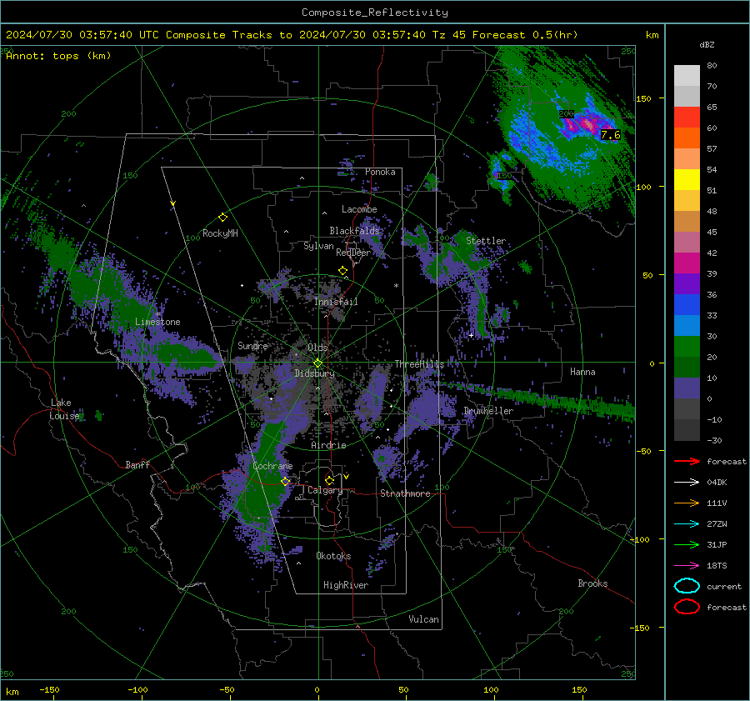Click the light gray 80 dBZ swatch
Screen dimensions: 750x701
click(x=687, y=75)
